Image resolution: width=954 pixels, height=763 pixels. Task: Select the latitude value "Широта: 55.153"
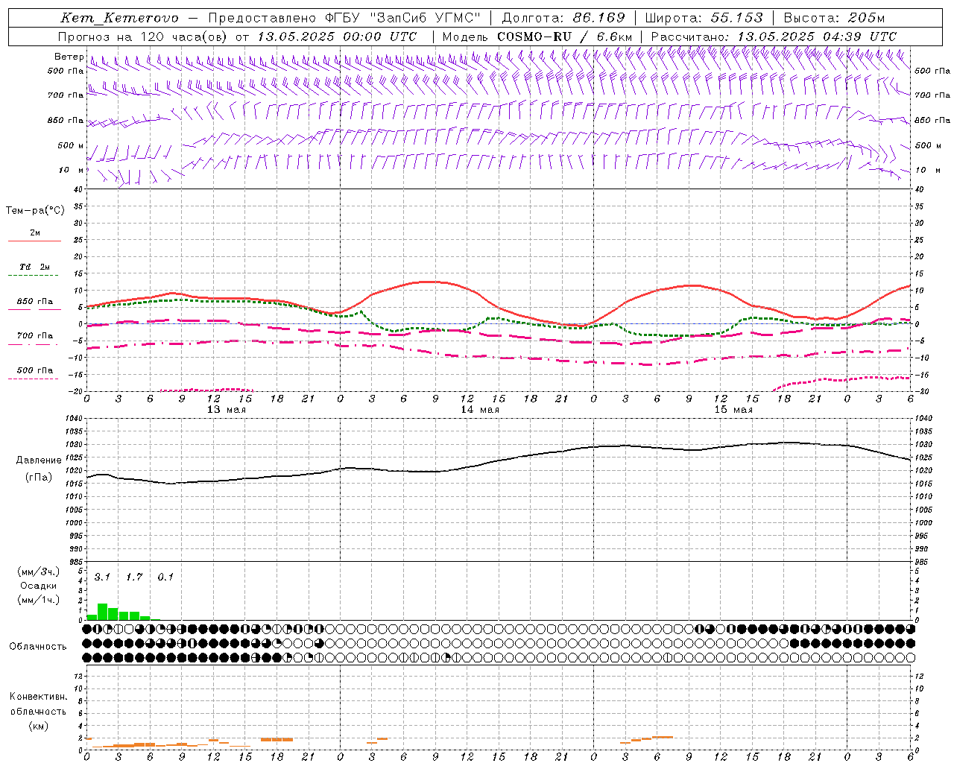[704, 18]
